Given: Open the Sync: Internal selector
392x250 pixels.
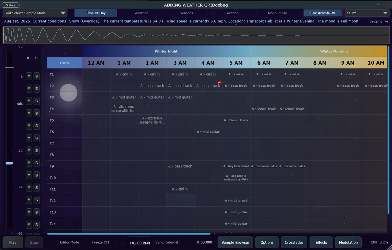Looking at the screenshot, I should coord(167,242).
